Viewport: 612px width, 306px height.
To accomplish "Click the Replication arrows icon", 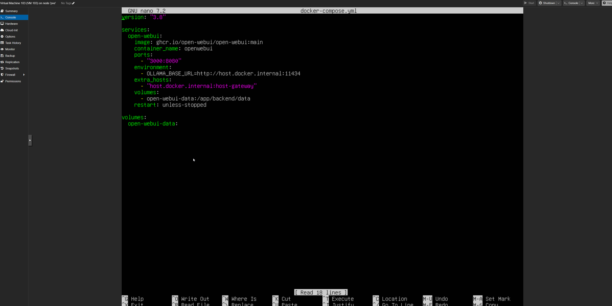I will [x=2, y=62].
